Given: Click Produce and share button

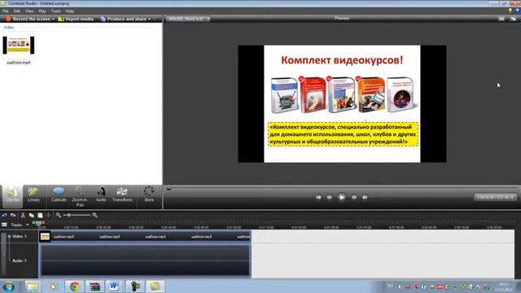Looking at the screenshot, I should [x=123, y=19].
